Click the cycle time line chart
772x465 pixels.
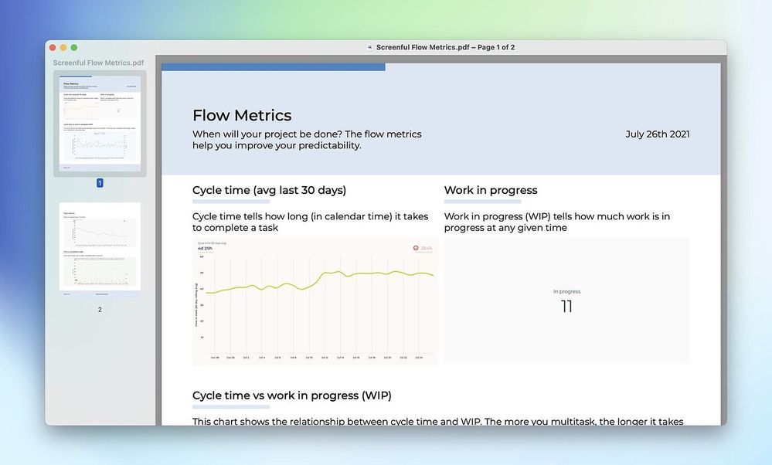(315, 301)
